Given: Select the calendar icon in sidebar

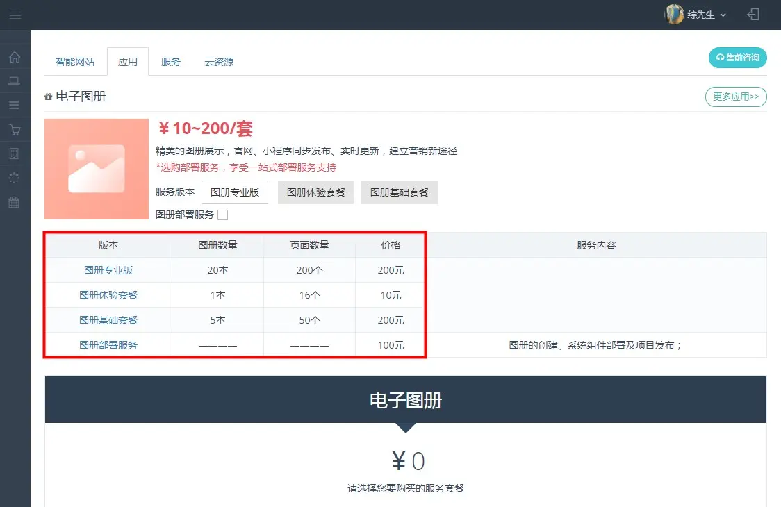Looking at the screenshot, I should [14, 202].
